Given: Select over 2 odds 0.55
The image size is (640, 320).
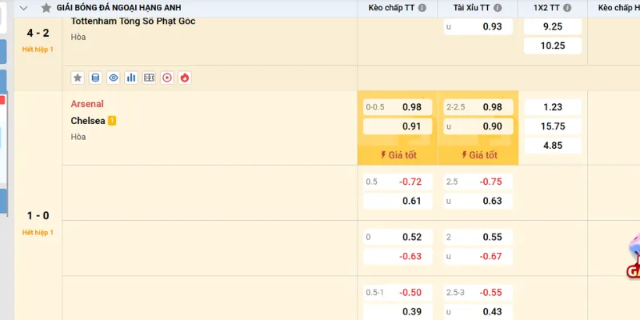Looking at the screenshot, I should tap(478, 237).
